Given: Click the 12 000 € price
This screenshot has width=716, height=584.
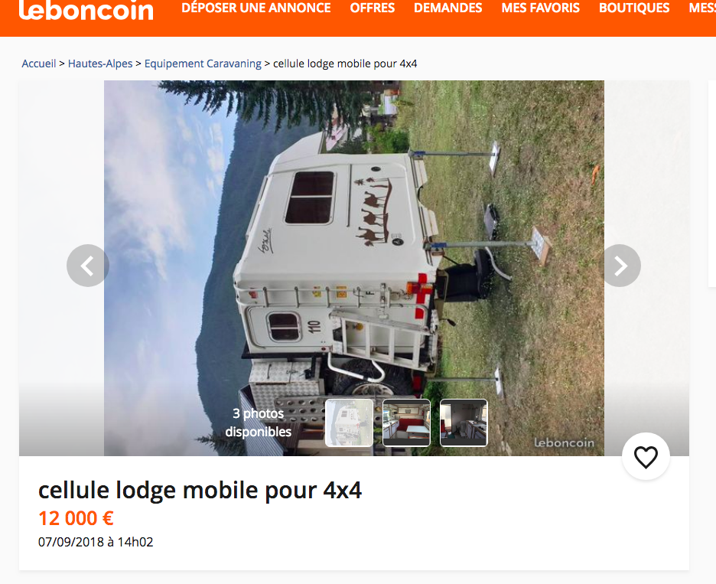Looking at the screenshot, I should point(76,519).
